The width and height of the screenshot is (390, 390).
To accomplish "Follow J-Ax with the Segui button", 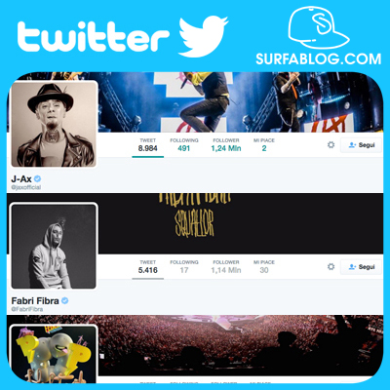I will pos(361,145).
